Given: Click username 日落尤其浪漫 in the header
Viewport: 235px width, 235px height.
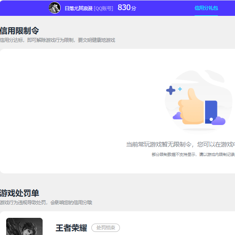Looking at the screenshot, I should 79,8.
